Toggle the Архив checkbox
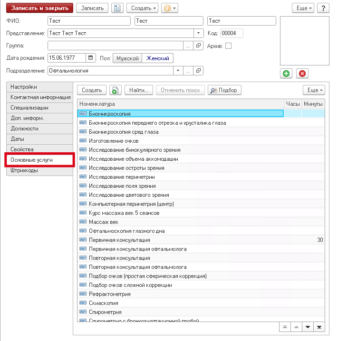Image resolution: width=338 pixels, height=341 pixels. [228, 46]
